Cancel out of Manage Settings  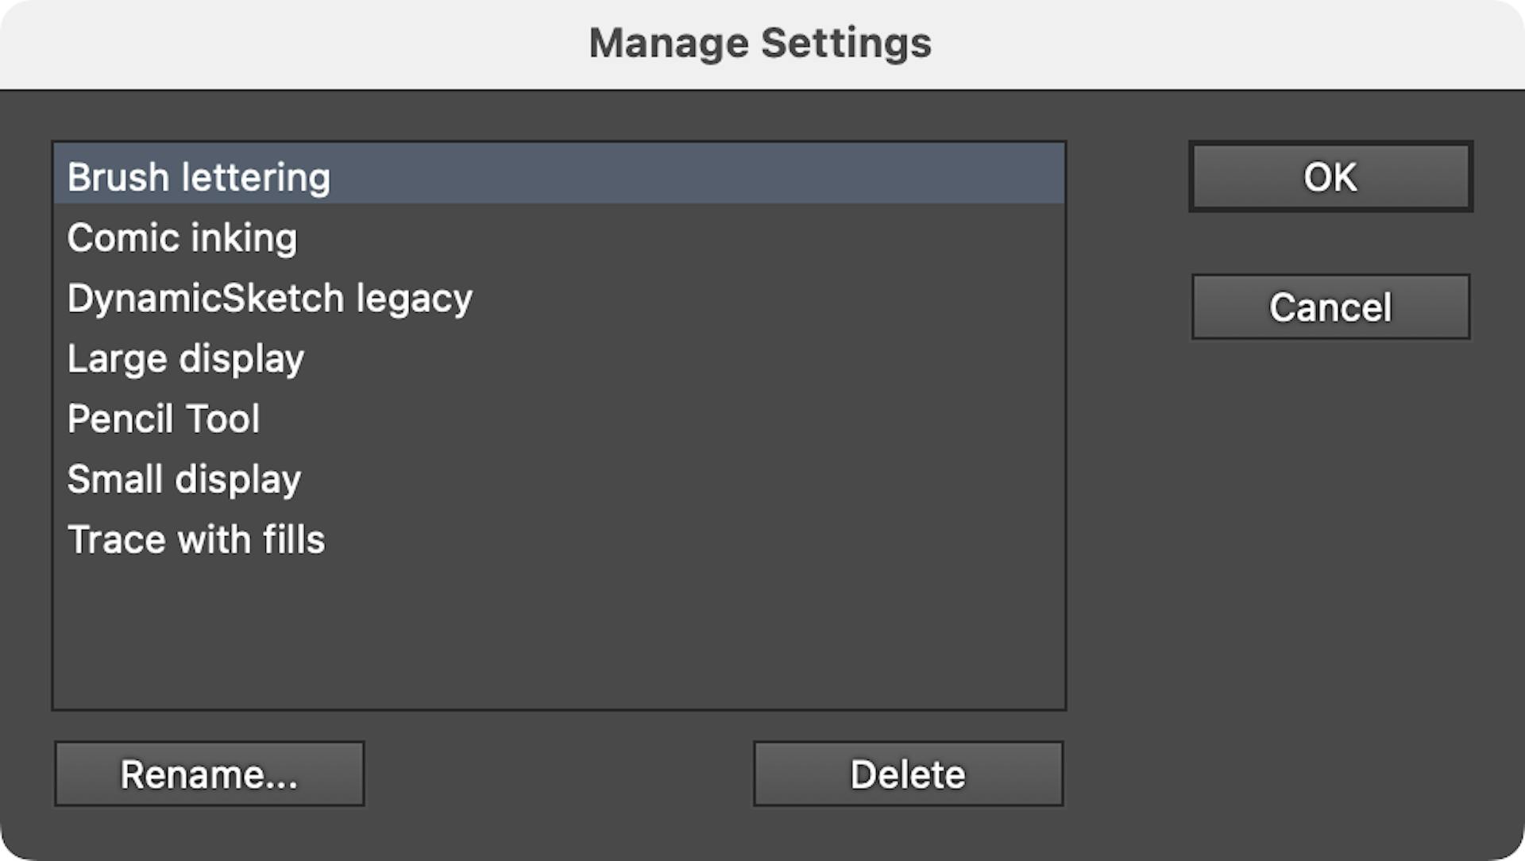click(1330, 307)
